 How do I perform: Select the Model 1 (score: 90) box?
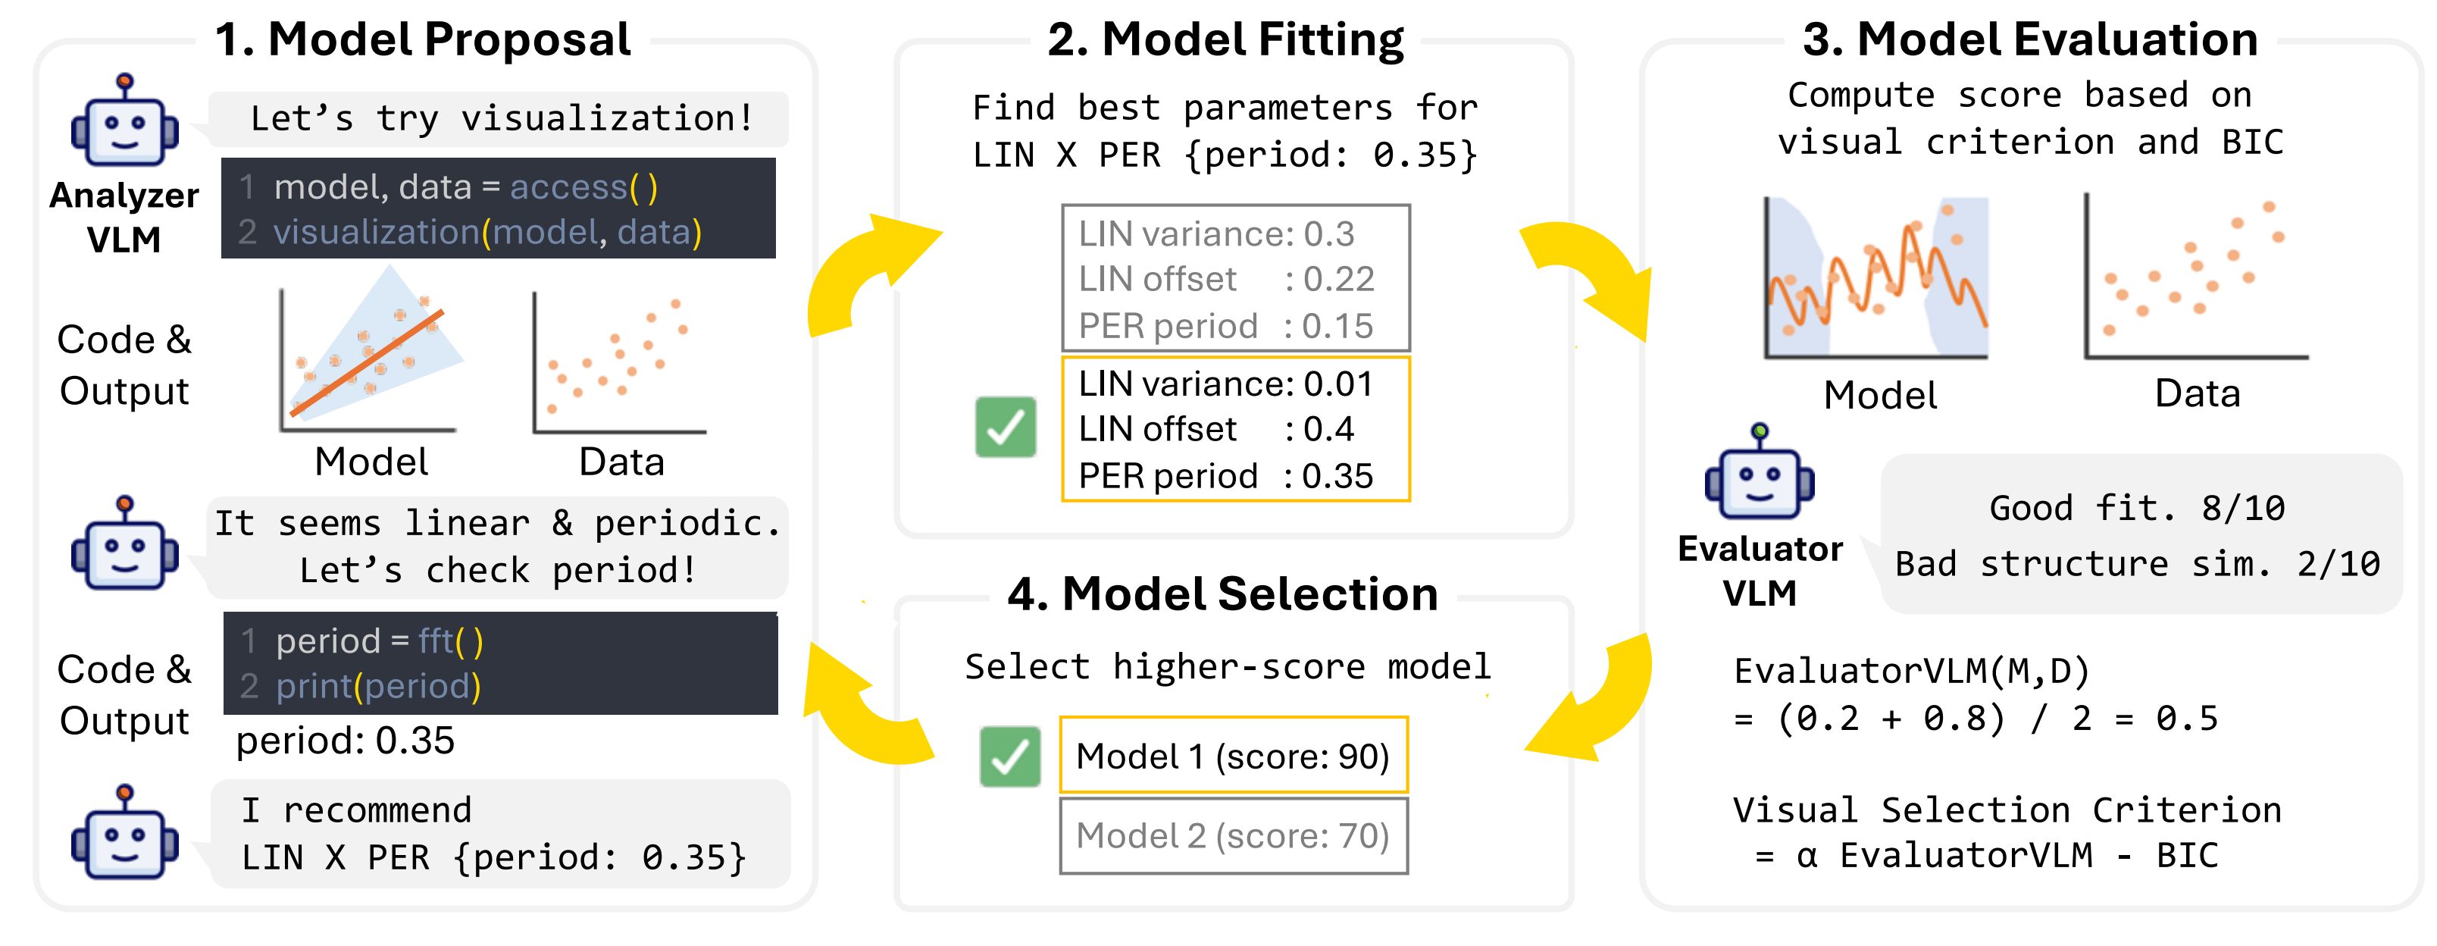coord(1234,755)
